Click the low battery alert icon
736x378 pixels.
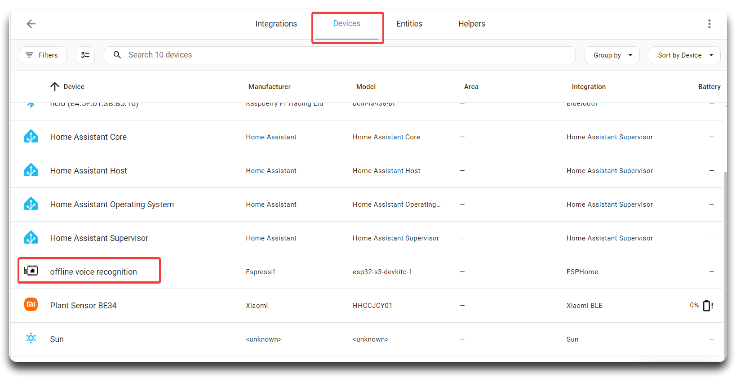tap(708, 306)
